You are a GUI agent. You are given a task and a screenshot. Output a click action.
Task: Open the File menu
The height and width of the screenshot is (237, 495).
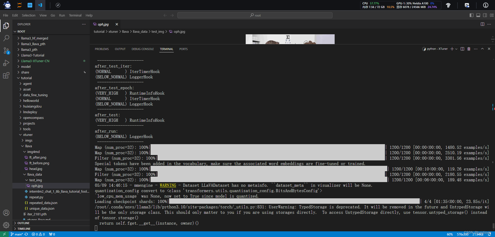(6, 15)
